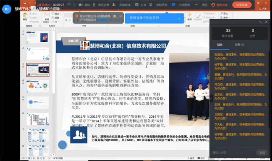Click the 点赞 0 likes count
The width and height of the screenshot is (272, 161).
pos(253,33)
